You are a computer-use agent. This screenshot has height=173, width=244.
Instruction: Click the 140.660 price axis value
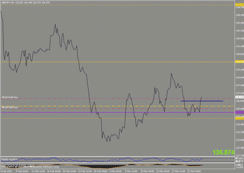tap(240, 54)
